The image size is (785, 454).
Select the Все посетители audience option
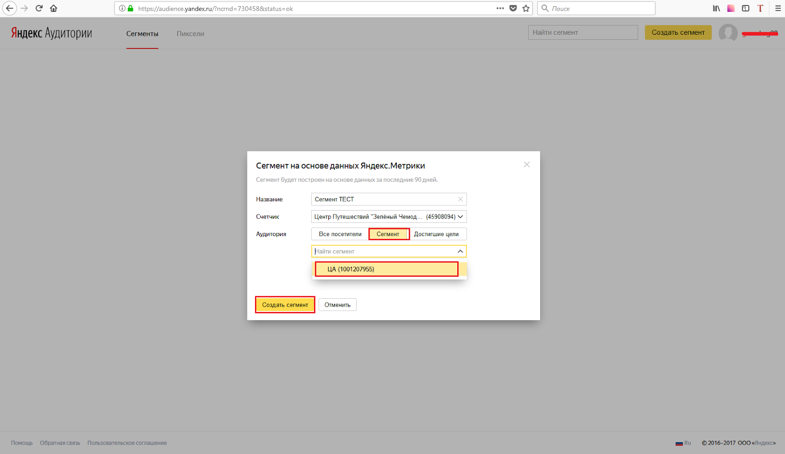340,234
